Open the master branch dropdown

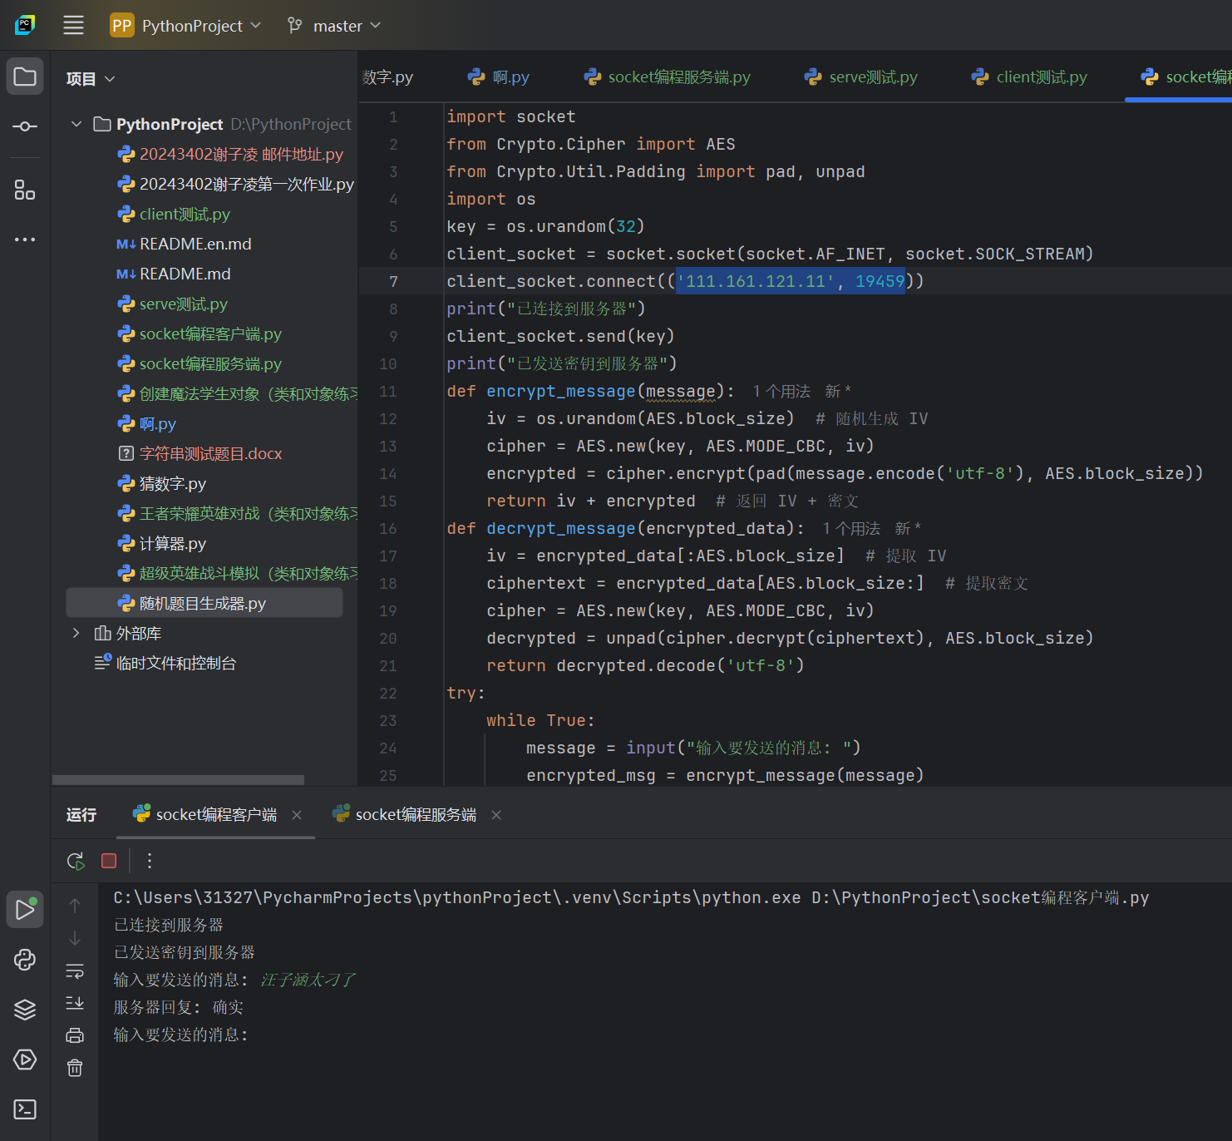click(334, 26)
